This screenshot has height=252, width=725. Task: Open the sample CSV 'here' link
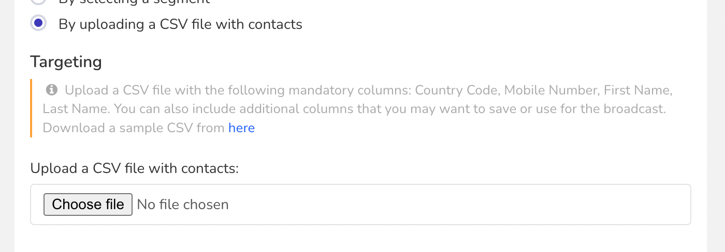pos(242,128)
